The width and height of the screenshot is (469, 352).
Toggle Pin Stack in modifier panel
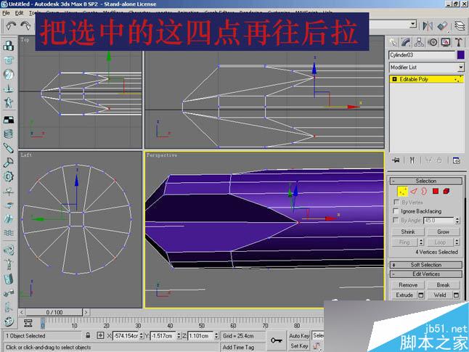tap(396, 160)
